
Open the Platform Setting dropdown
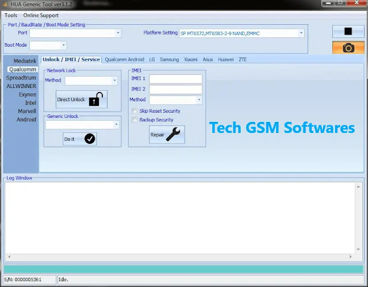click(x=301, y=33)
